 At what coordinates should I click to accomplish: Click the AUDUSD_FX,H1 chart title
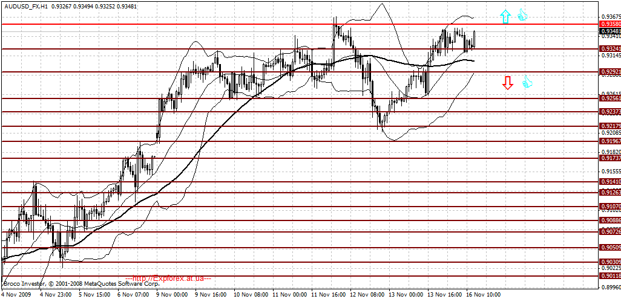tap(20, 6)
